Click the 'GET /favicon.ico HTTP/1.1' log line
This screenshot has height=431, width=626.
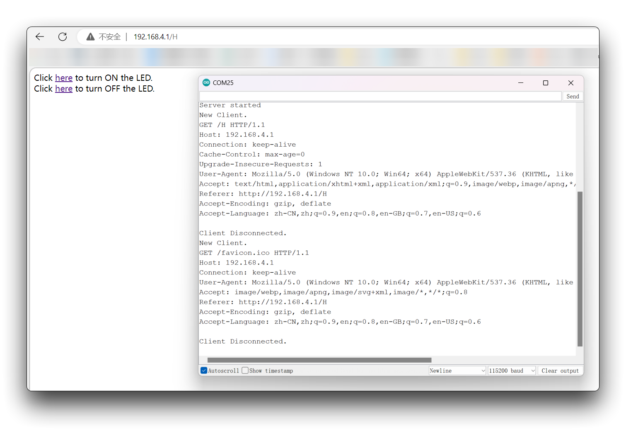click(254, 253)
